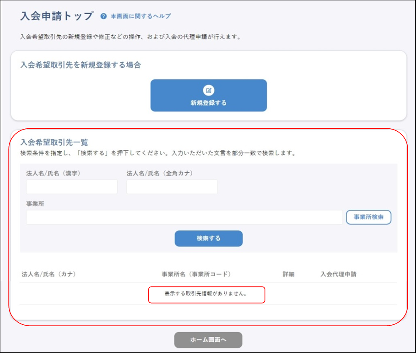
Task: Open the 本画面に関するヘルプ link
Action: (x=138, y=16)
